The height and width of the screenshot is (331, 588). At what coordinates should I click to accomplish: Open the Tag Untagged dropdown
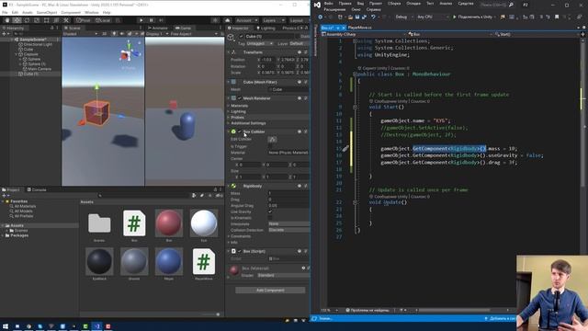click(259, 43)
